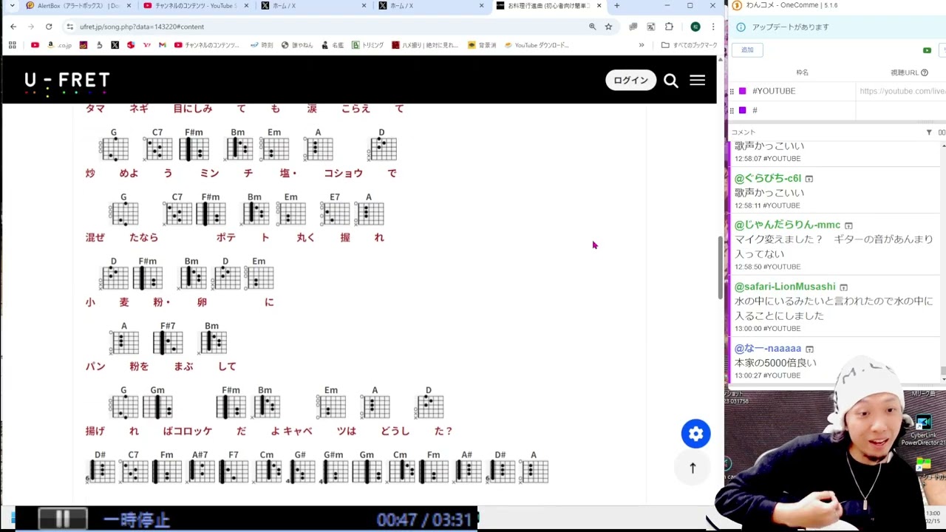Open the YouTube bookmark icon
This screenshot has width=946, height=532.
click(35, 45)
